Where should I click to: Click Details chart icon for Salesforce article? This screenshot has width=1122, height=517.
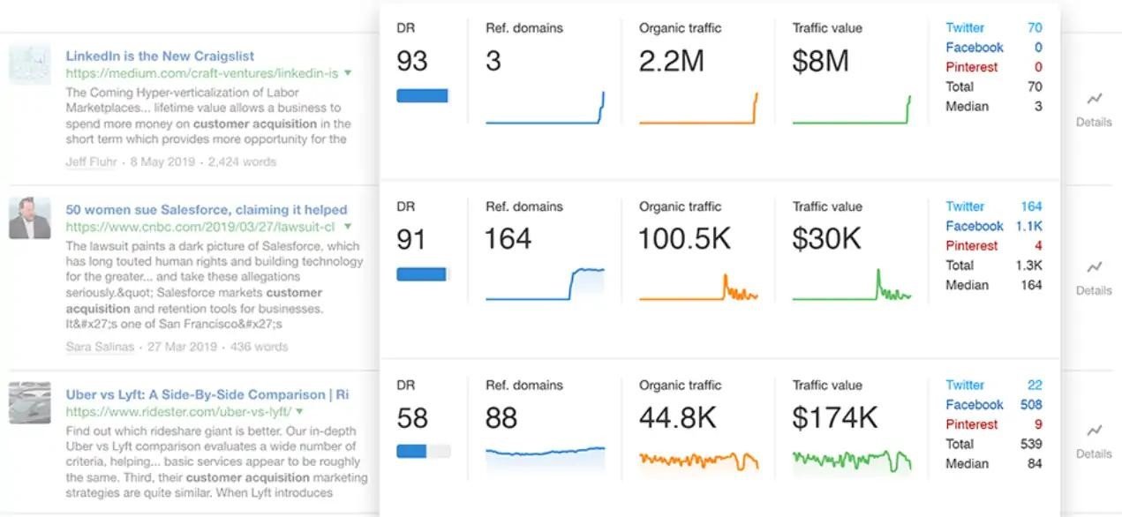[1094, 267]
